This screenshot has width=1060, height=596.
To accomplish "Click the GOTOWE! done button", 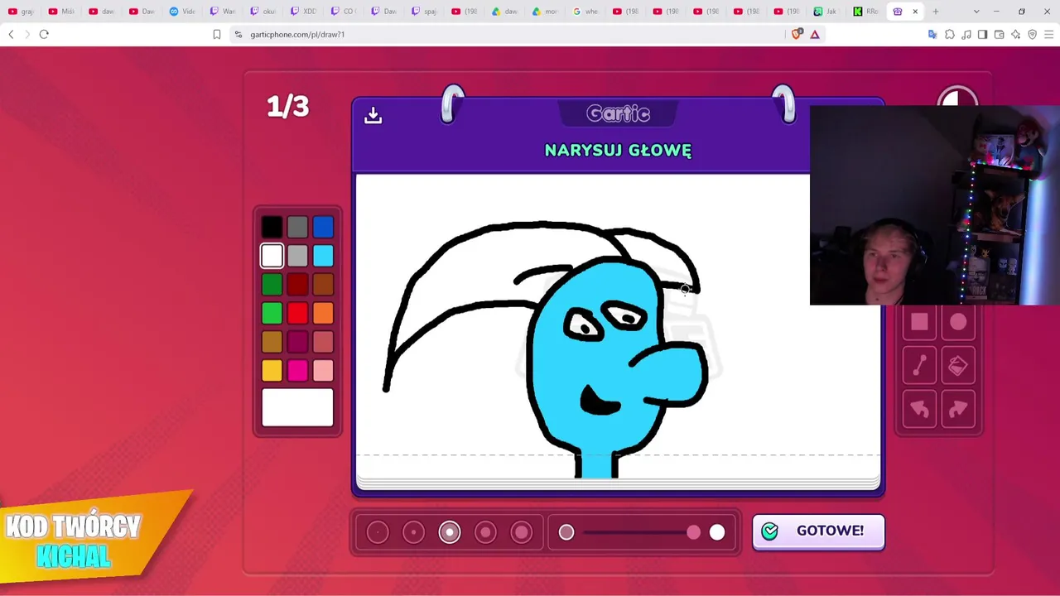I will 818,531.
